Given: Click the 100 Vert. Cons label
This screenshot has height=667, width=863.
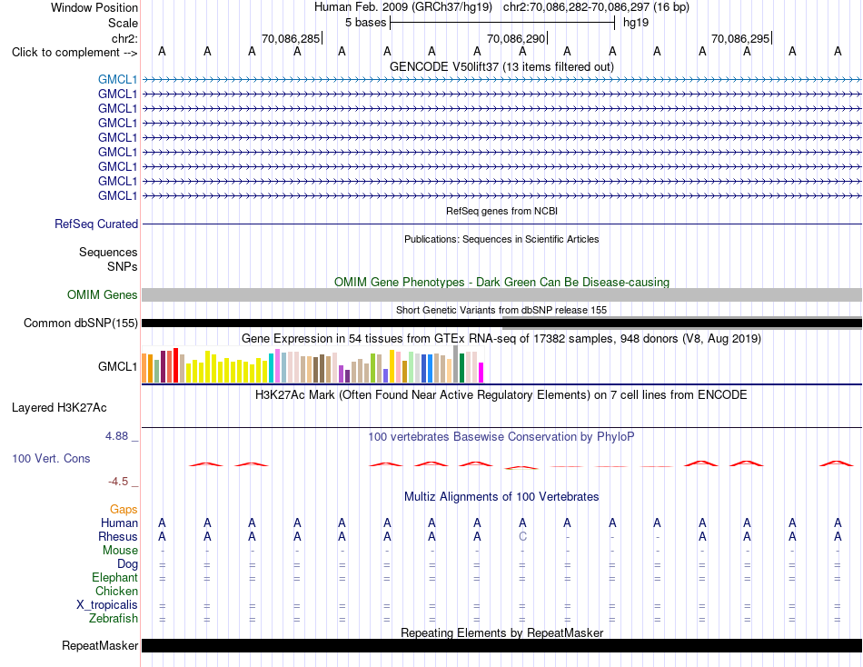Looking at the screenshot, I should [51, 459].
